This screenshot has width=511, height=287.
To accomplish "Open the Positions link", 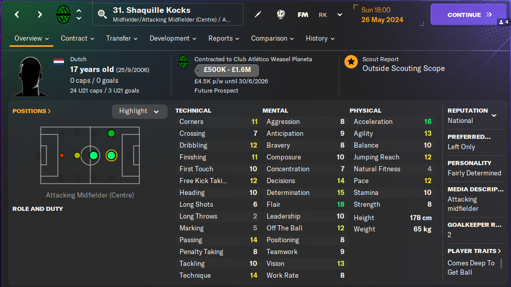I will tap(31, 111).
